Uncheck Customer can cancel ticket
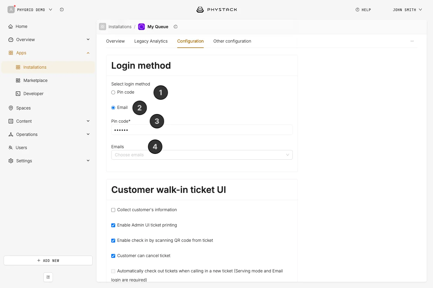433x288 pixels. coord(113,256)
